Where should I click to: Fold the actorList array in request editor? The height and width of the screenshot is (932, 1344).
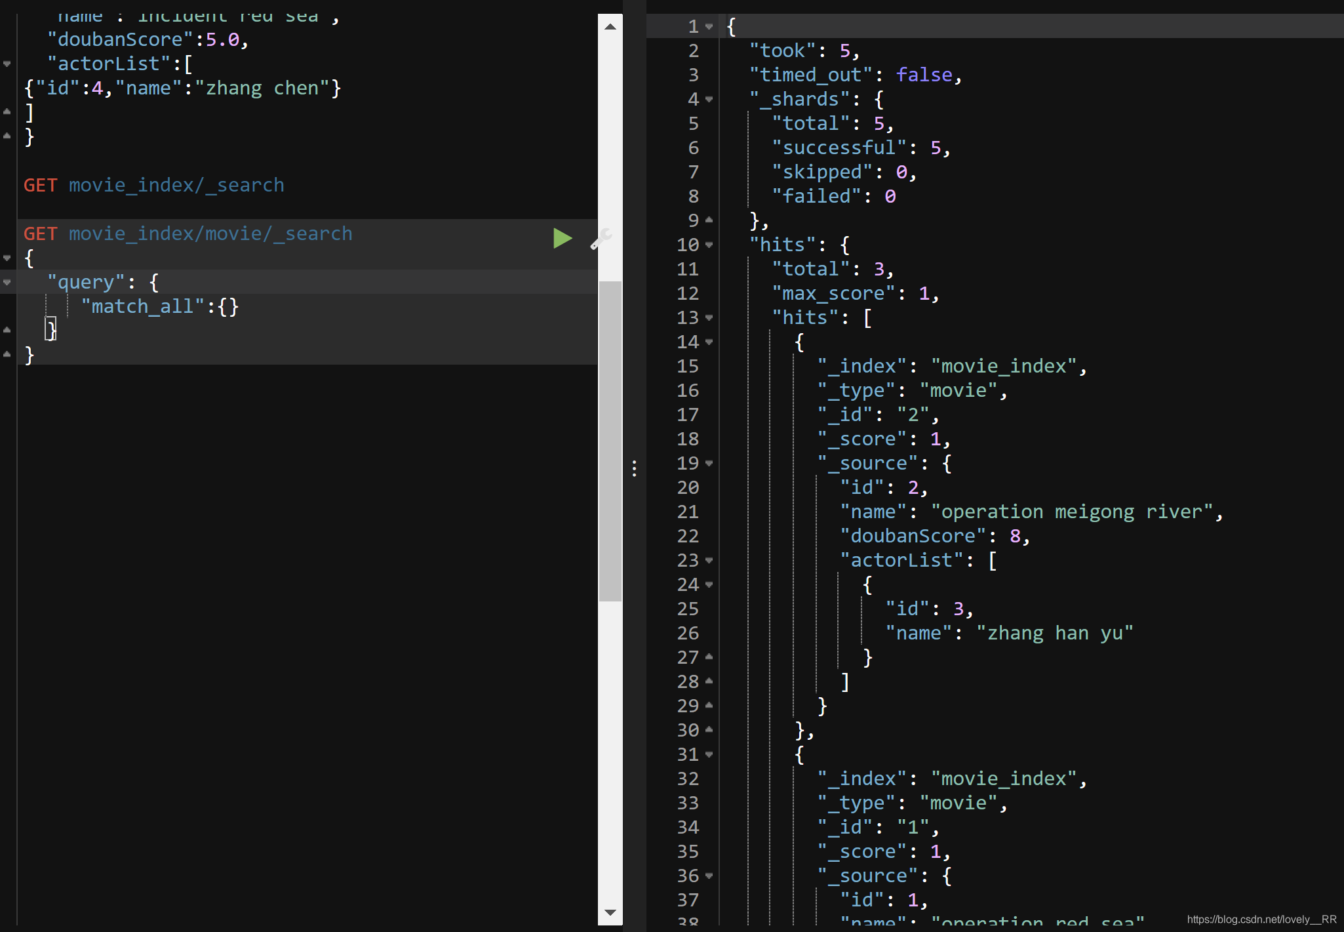tap(7, 64)
